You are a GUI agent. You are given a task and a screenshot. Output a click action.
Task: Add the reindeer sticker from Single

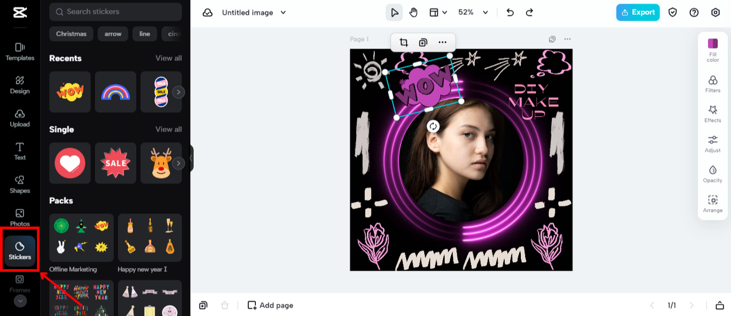pos(161,163)
